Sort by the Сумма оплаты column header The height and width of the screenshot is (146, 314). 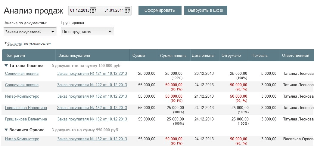pos(173,56)
